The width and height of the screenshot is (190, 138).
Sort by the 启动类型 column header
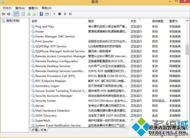pyautogui.click(x=158, y=21)
